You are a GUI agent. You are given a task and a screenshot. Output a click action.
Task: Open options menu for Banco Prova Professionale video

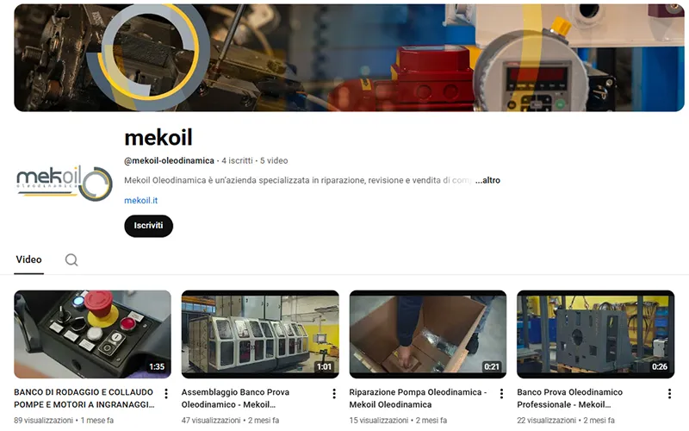coord(669,394)
